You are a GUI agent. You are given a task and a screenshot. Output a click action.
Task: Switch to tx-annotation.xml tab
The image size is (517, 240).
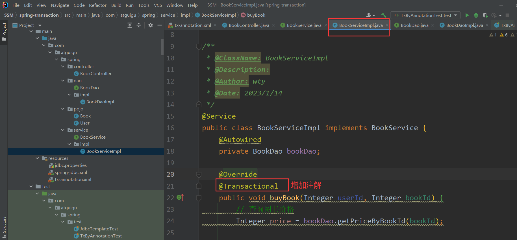(x=193, y=25)
